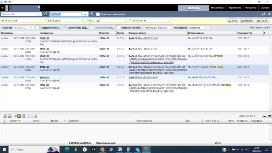Viewport: 272px width, 153px height.
Task: Click the 'Введите VIN' input field
Action: pos(20,14)
